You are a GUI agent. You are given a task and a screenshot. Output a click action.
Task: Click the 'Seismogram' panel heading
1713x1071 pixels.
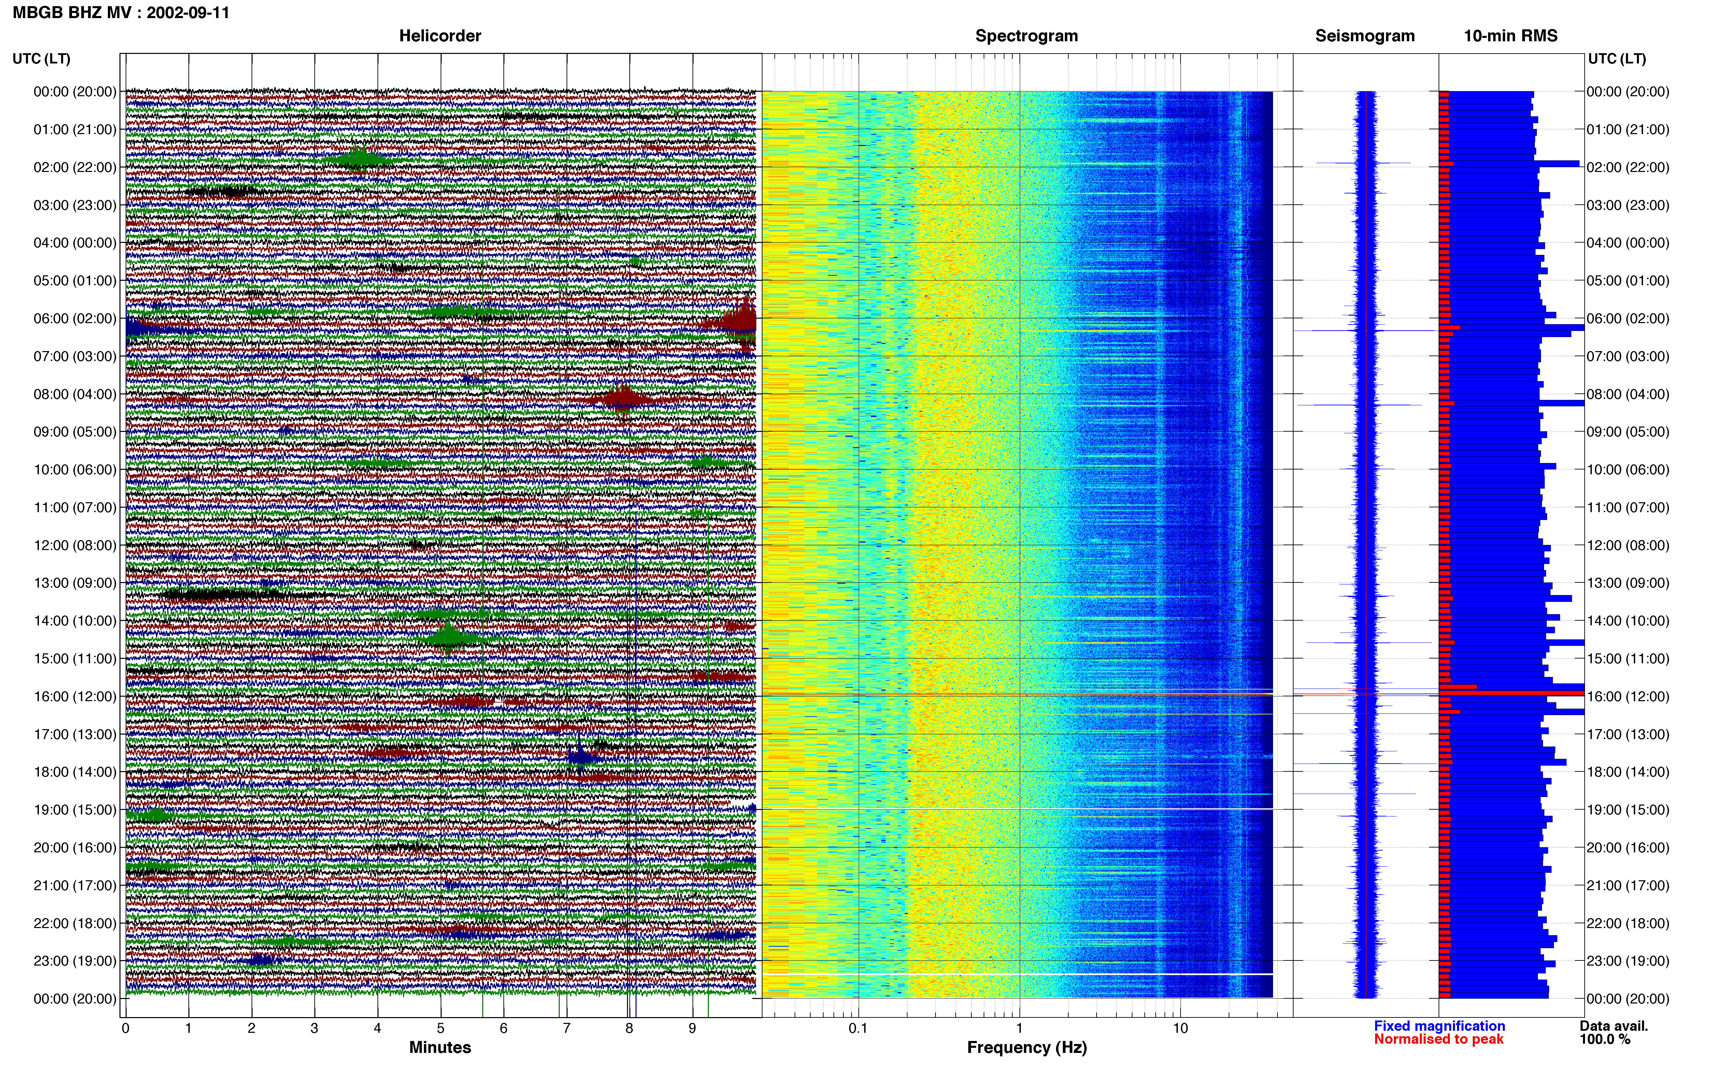(x=1365, y=36)
